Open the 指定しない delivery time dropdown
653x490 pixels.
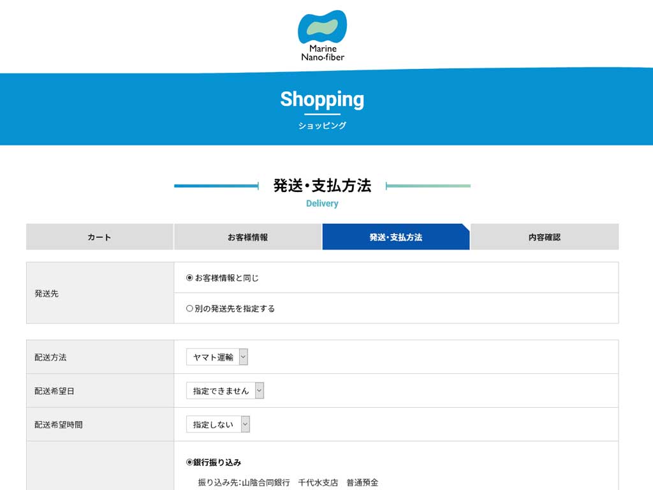[x=217, y=424]
